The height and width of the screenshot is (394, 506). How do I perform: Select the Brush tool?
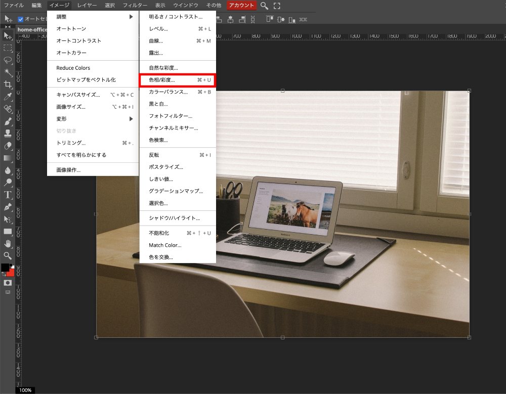pos(8,121)
